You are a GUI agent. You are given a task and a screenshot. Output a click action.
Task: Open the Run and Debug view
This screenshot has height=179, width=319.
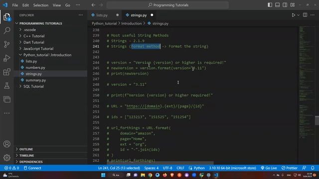[6, 58]
